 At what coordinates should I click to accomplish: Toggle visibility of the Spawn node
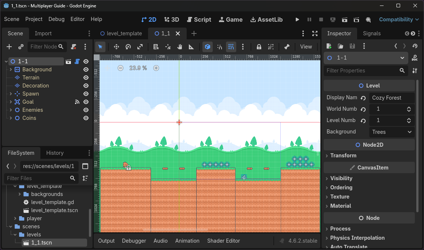[86, 94]
